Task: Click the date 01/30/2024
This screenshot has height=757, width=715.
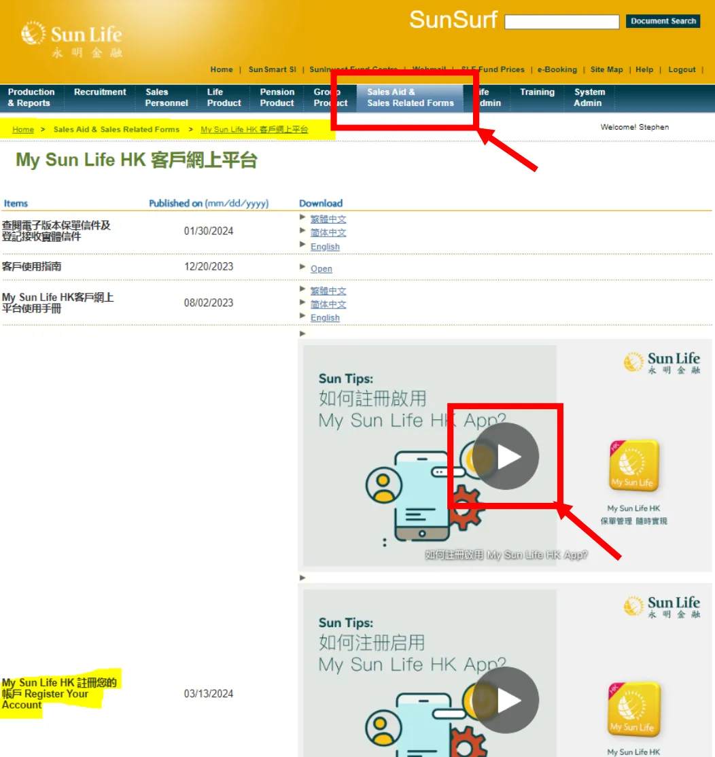Action: [x=209, y=231]
